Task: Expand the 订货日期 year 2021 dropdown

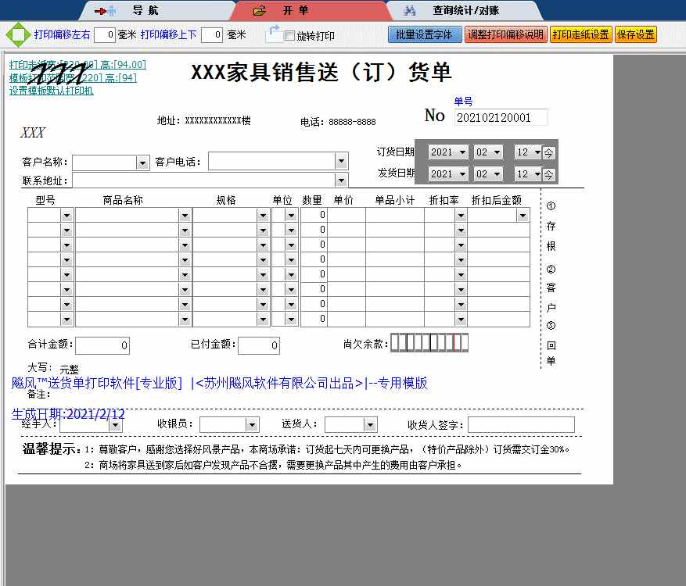Action: [464, 152]
